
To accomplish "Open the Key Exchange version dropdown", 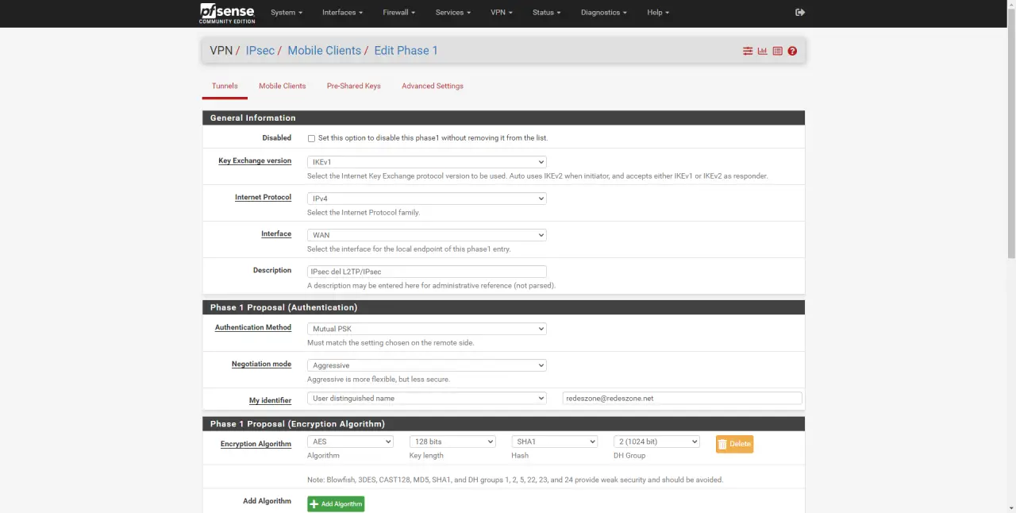I will coord(426,162).
